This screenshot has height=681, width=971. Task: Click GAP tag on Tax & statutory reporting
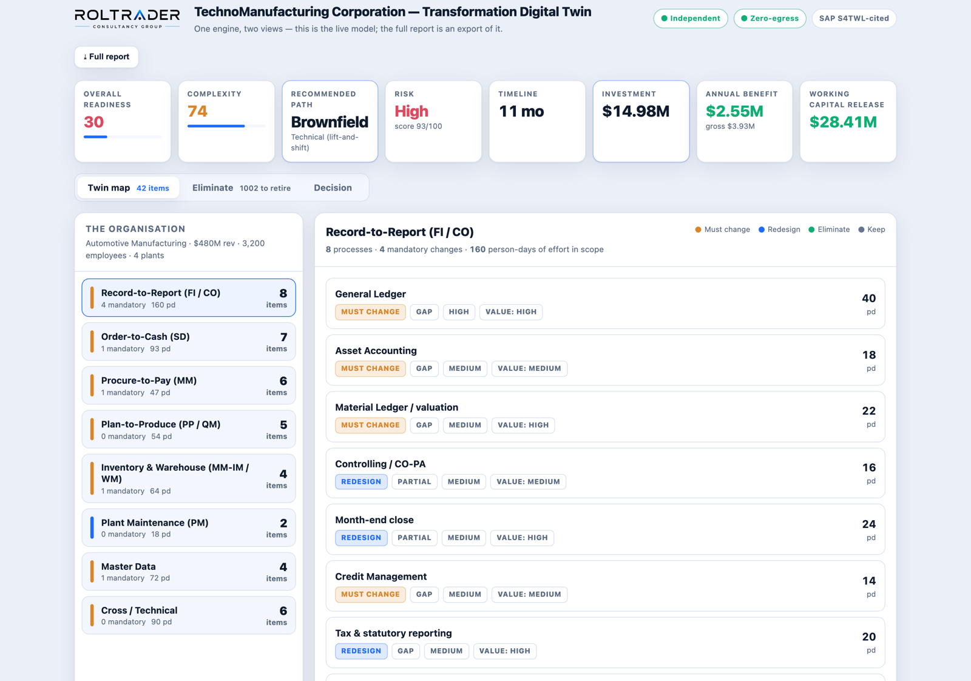pyautogui.click(x=405, y=651)
